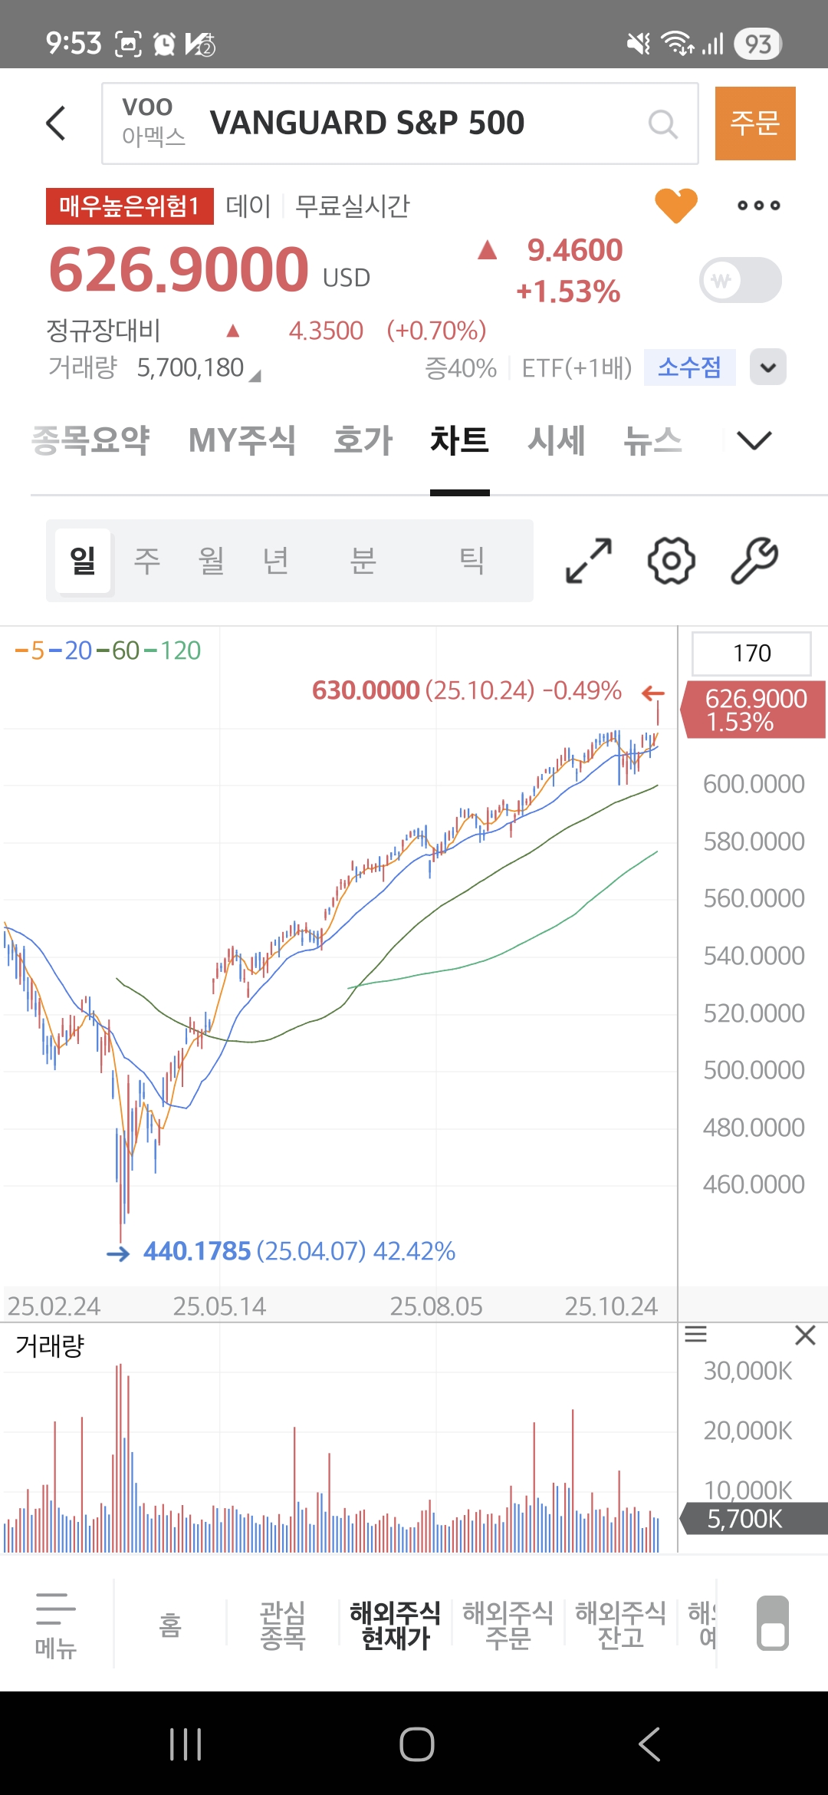This screenshot has height=1795, width=828.
Task: Open the volume panel hamburger menu
Action: point(695,1334)
